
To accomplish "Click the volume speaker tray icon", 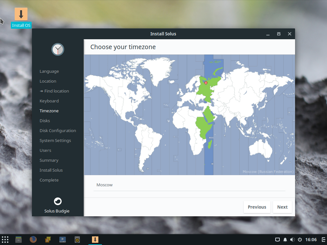I will [293, 240].
